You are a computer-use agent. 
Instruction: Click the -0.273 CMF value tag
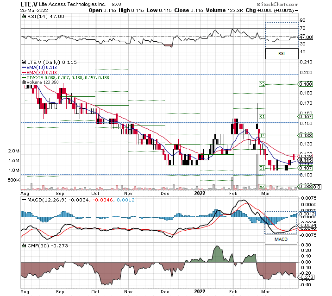[x=306, y=277]
